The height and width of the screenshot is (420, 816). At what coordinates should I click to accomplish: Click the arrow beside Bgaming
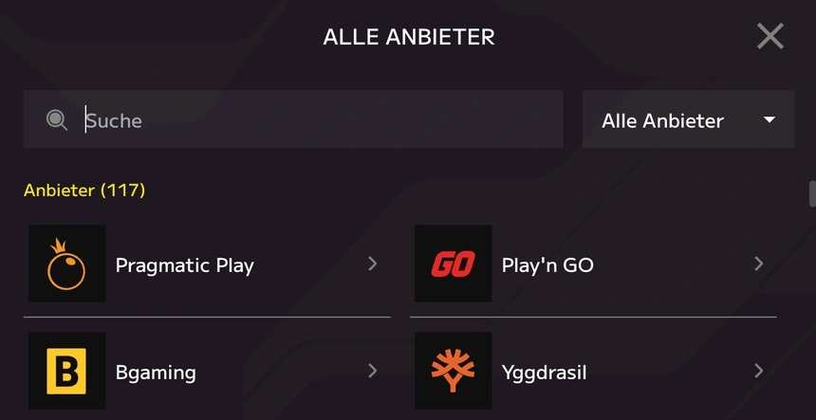click(x=373, y=371)
